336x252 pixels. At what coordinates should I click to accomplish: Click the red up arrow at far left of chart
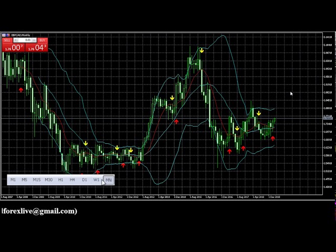pos(21,90)
